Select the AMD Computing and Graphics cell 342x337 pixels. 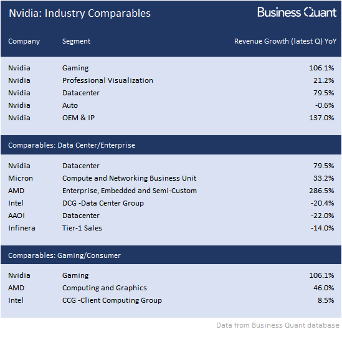point(105,288)
